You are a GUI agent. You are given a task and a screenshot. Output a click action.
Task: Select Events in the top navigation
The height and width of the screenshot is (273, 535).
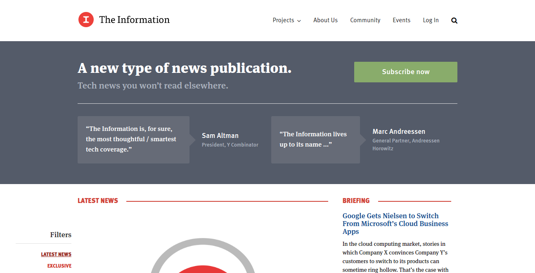(401, 20)
